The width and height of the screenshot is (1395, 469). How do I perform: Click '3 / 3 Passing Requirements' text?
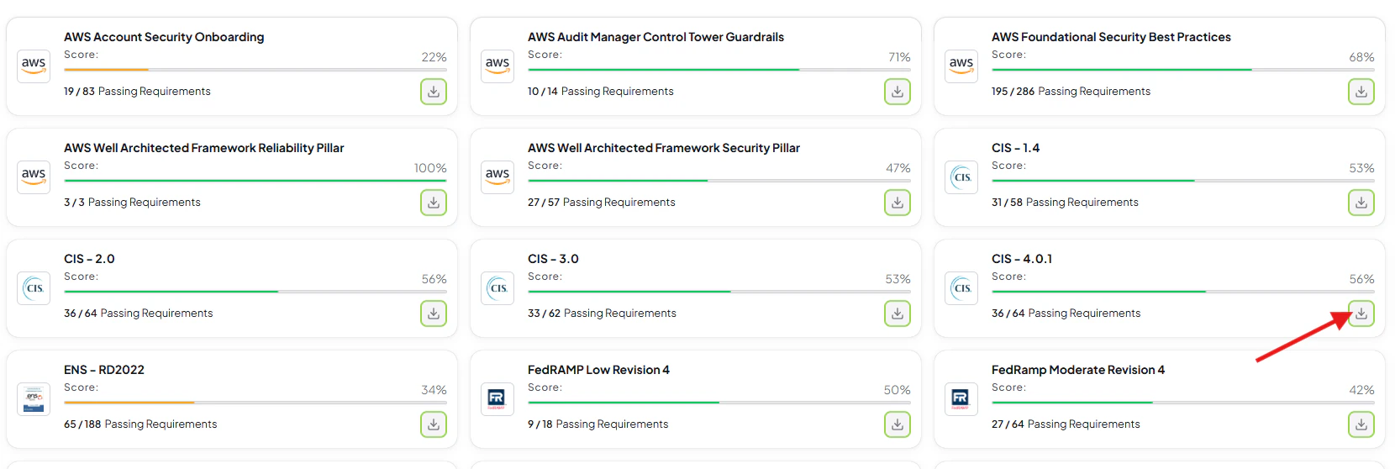[x=132, y=203]
